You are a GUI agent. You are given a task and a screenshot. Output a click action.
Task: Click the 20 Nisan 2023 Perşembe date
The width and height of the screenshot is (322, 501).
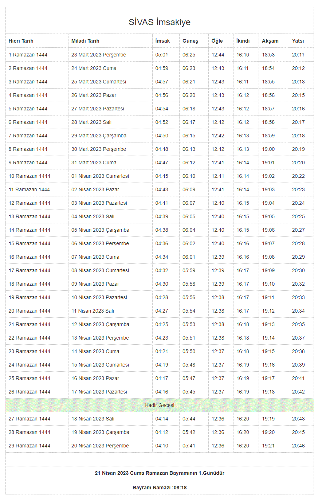[x=100, y=446]
